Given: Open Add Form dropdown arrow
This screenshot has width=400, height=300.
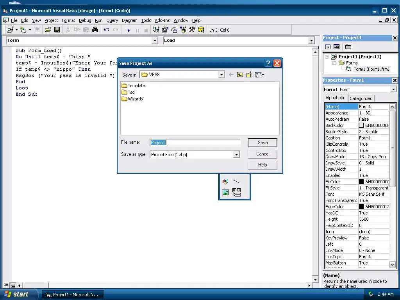Looking at the screenshot, I should pyautogui.click(x=30, y=30).
